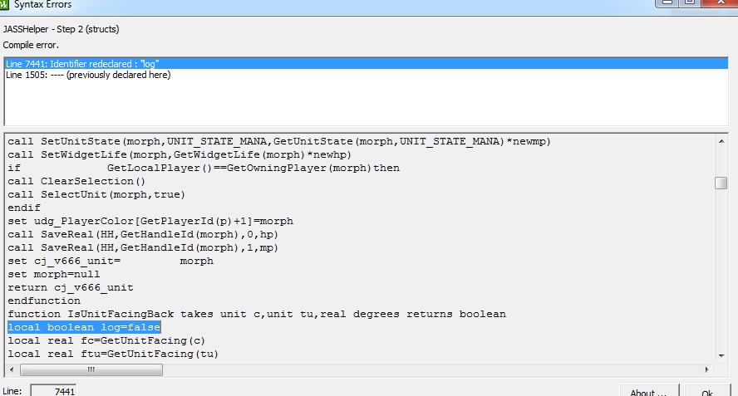The width and height of the screenshot is (738, 396).
Task: Click the 'endif' code line
Action: coord(24,208)
